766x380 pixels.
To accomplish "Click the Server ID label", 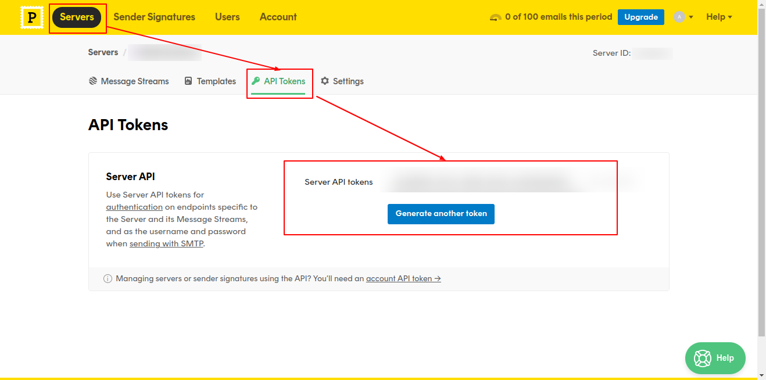I will point(611,53).
